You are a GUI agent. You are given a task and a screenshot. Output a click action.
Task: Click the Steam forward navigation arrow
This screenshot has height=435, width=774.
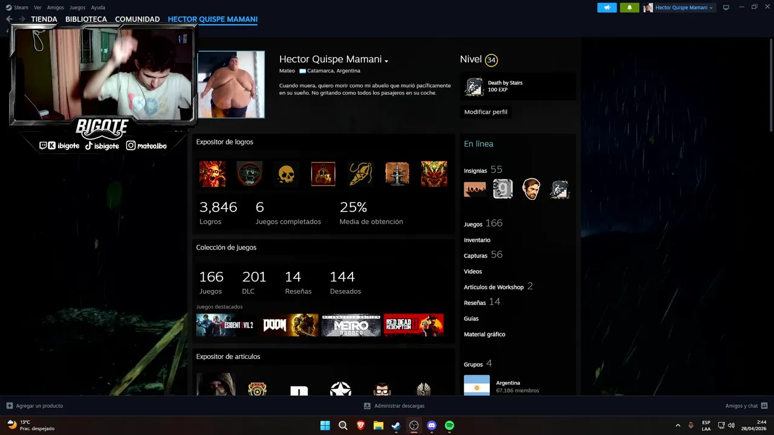pyautogui.click(x=22, y=19)
